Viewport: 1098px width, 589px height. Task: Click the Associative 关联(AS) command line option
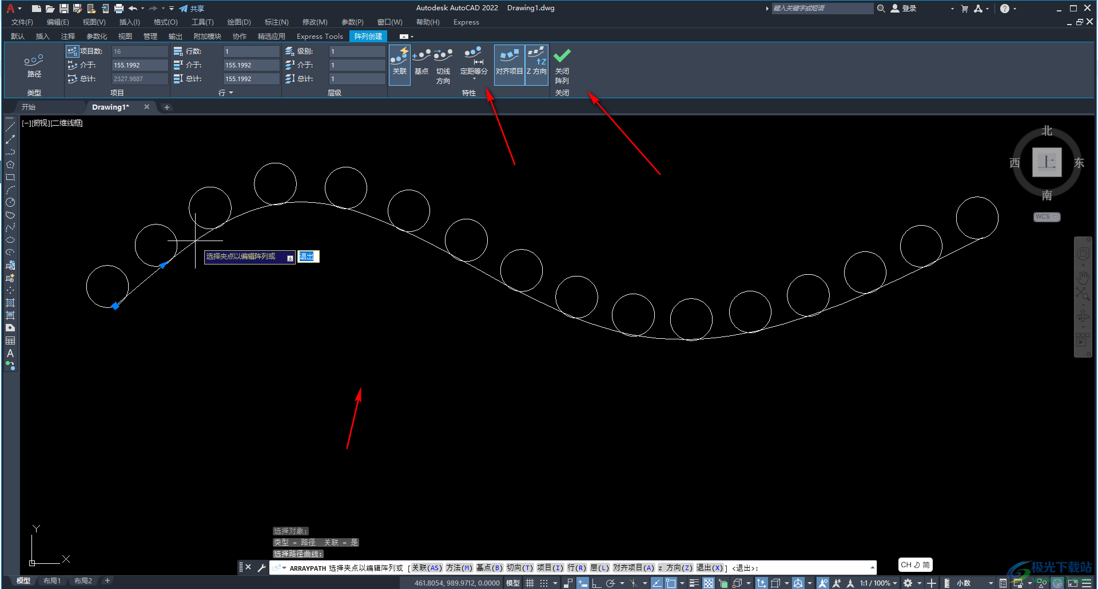427,568
